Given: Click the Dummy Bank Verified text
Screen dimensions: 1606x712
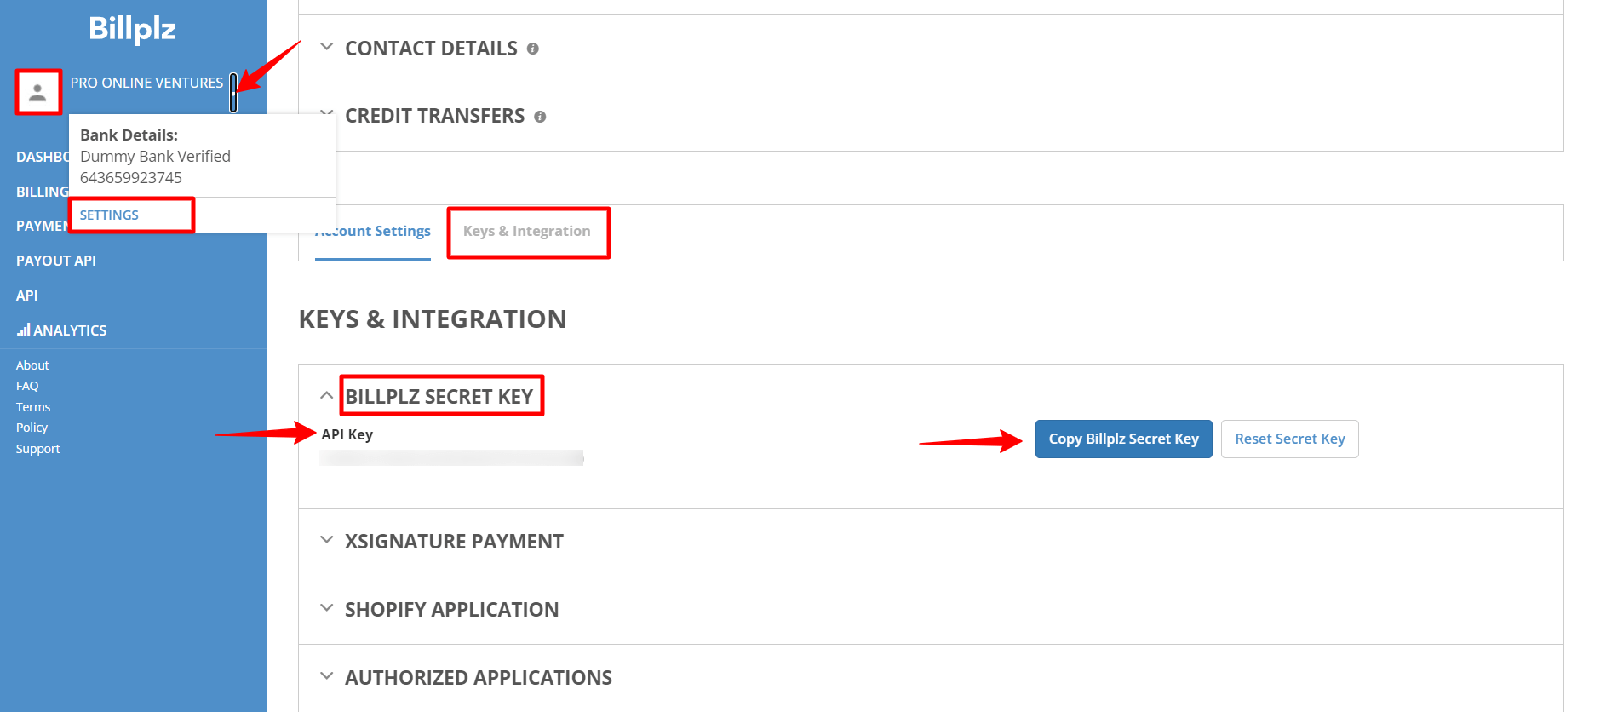Looking at the screenshot, I should coord(155,157).
